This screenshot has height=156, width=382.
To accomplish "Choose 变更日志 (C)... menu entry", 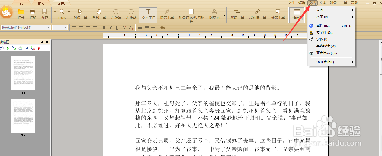I will (x=331, y=53).
